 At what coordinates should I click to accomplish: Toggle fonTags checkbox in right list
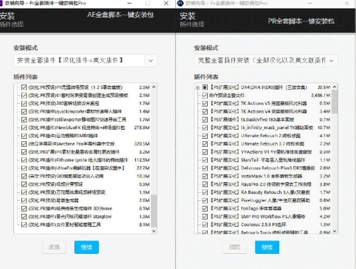coord(205,209)
